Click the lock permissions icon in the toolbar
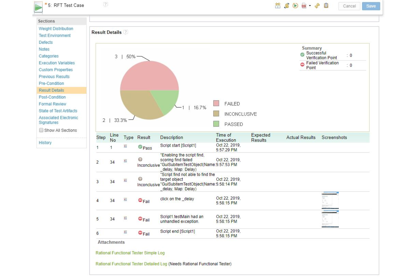Viewport: 418px width, 279px height. click(286, 6)
